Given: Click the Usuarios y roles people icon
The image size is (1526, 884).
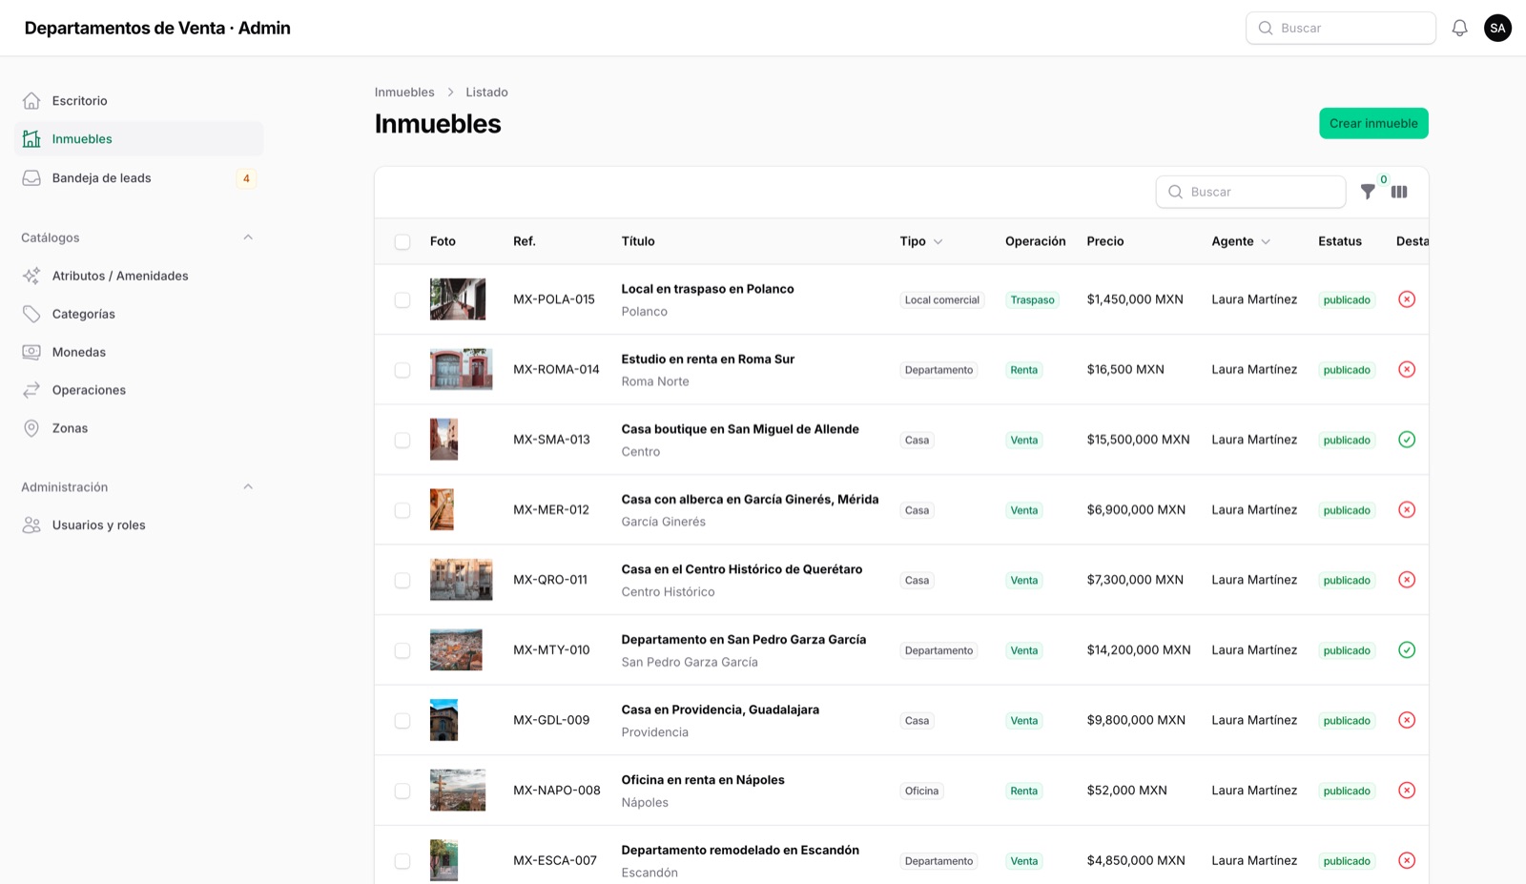Looking at the screenshot, I should click(31, 525).
